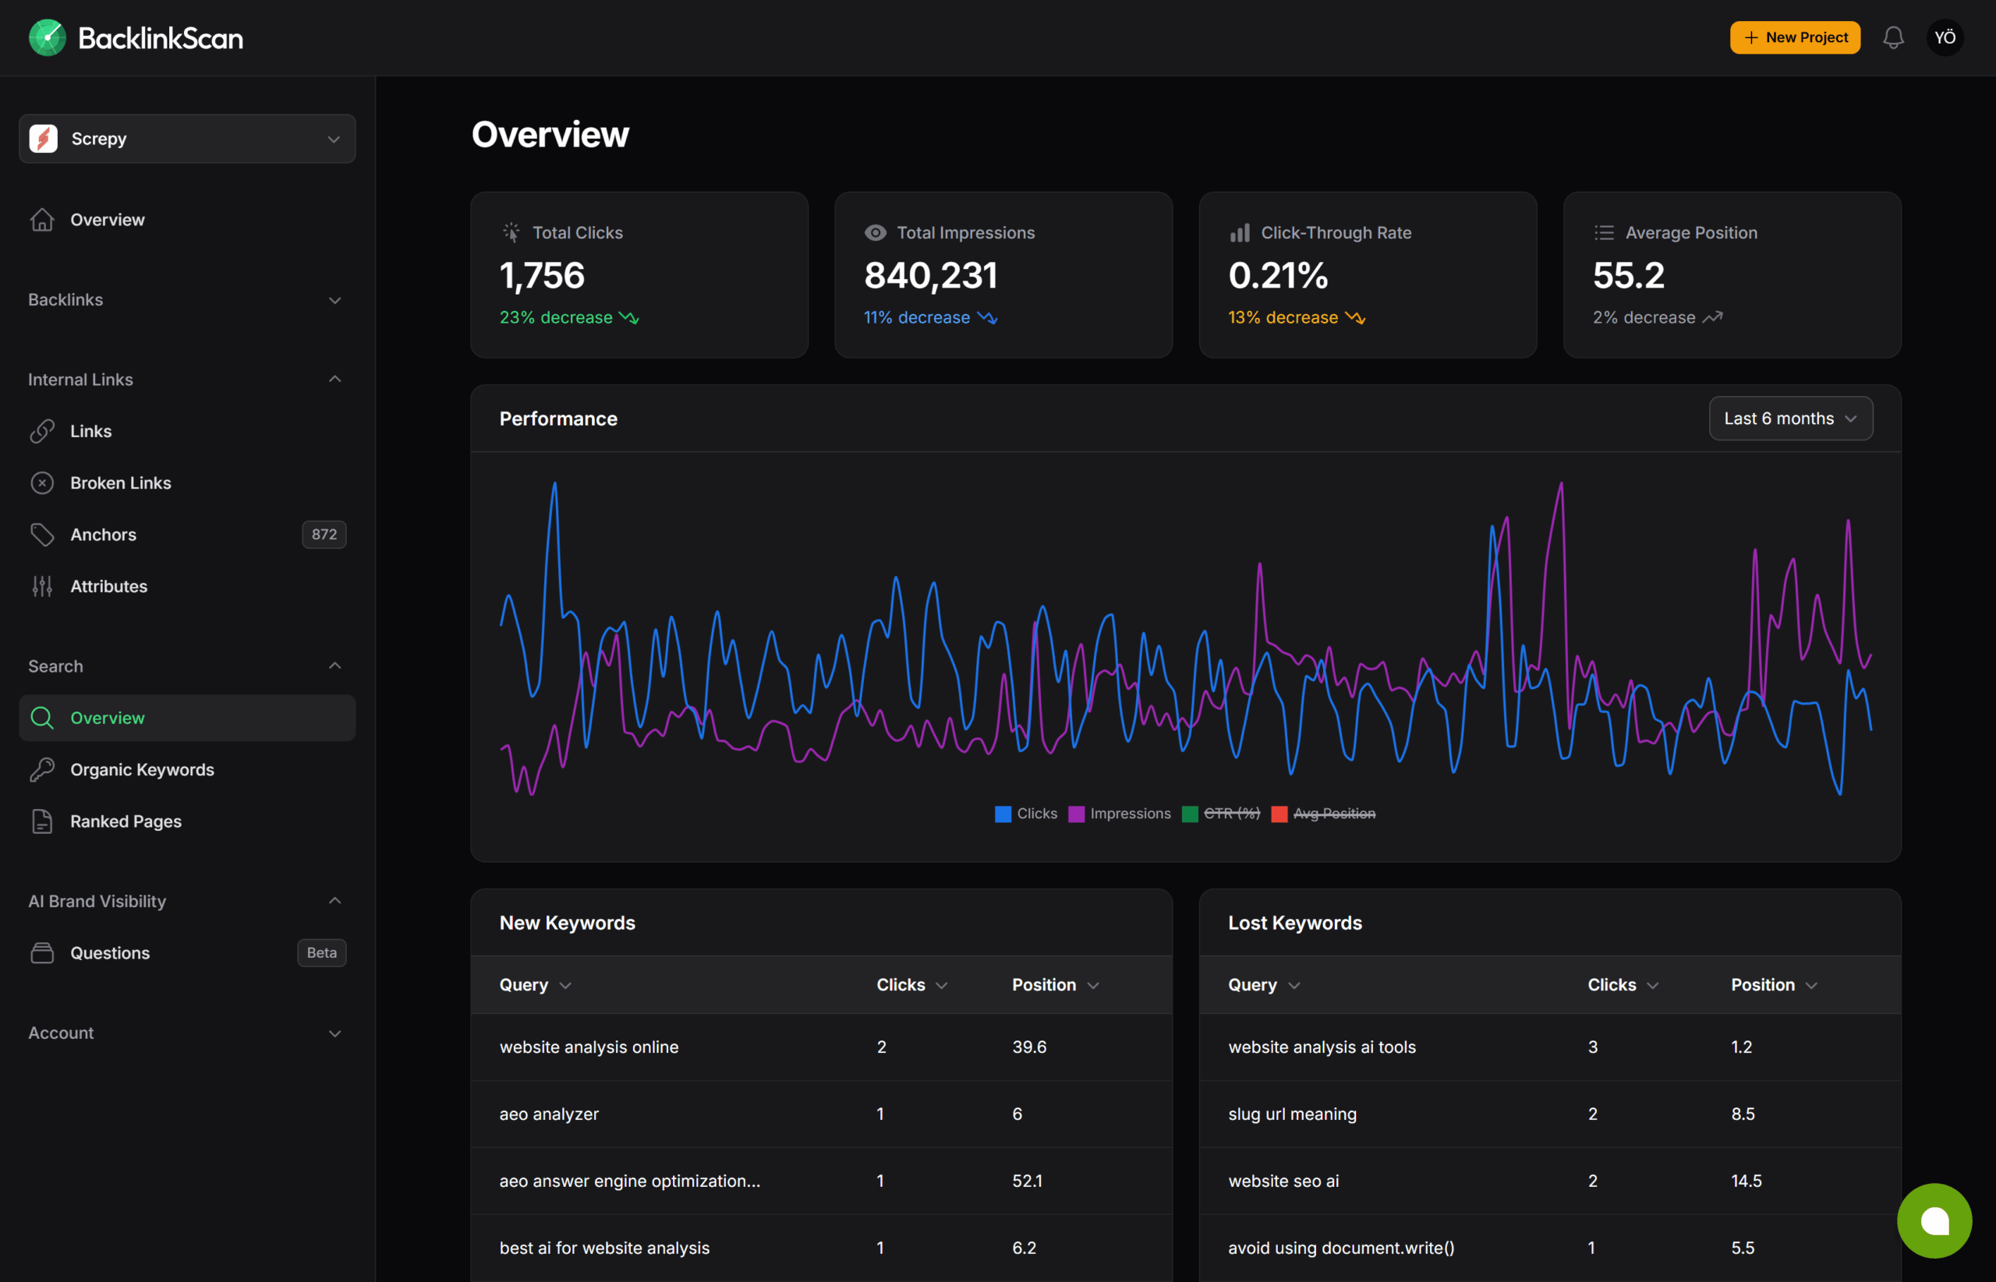Click the 2% decrease trend arrow icon
Viewport: 1996px width, 1282px height.
(1712, 317)
